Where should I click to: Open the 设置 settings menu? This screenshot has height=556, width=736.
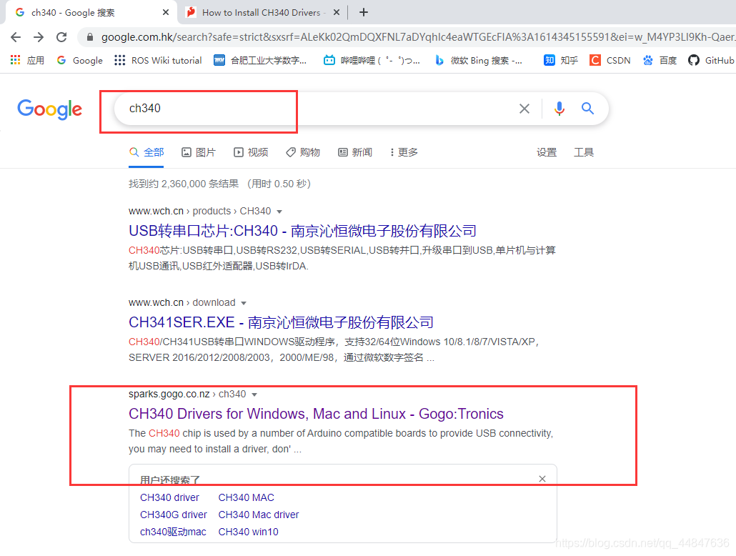click(x=547, y=152)
